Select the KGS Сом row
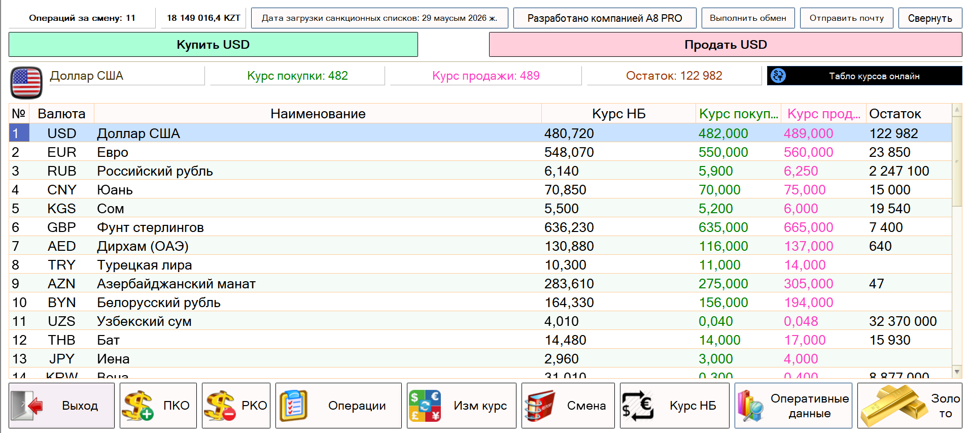This screenshot has height=433, width=968. coord(480,209)
